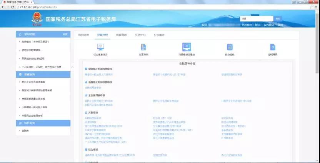Click into the header search input field
320x163 pixels.
click(256, 18)
